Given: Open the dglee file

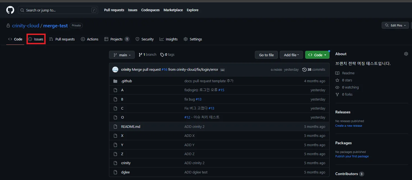Looking at the screenshot, I should [125, 172].
